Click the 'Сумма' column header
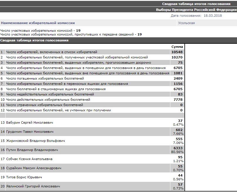Image resolution: width=237 pixels, height=193 pixels. pos(177,47)
